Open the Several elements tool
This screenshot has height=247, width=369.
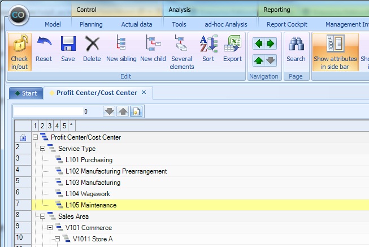coord(182,52)
